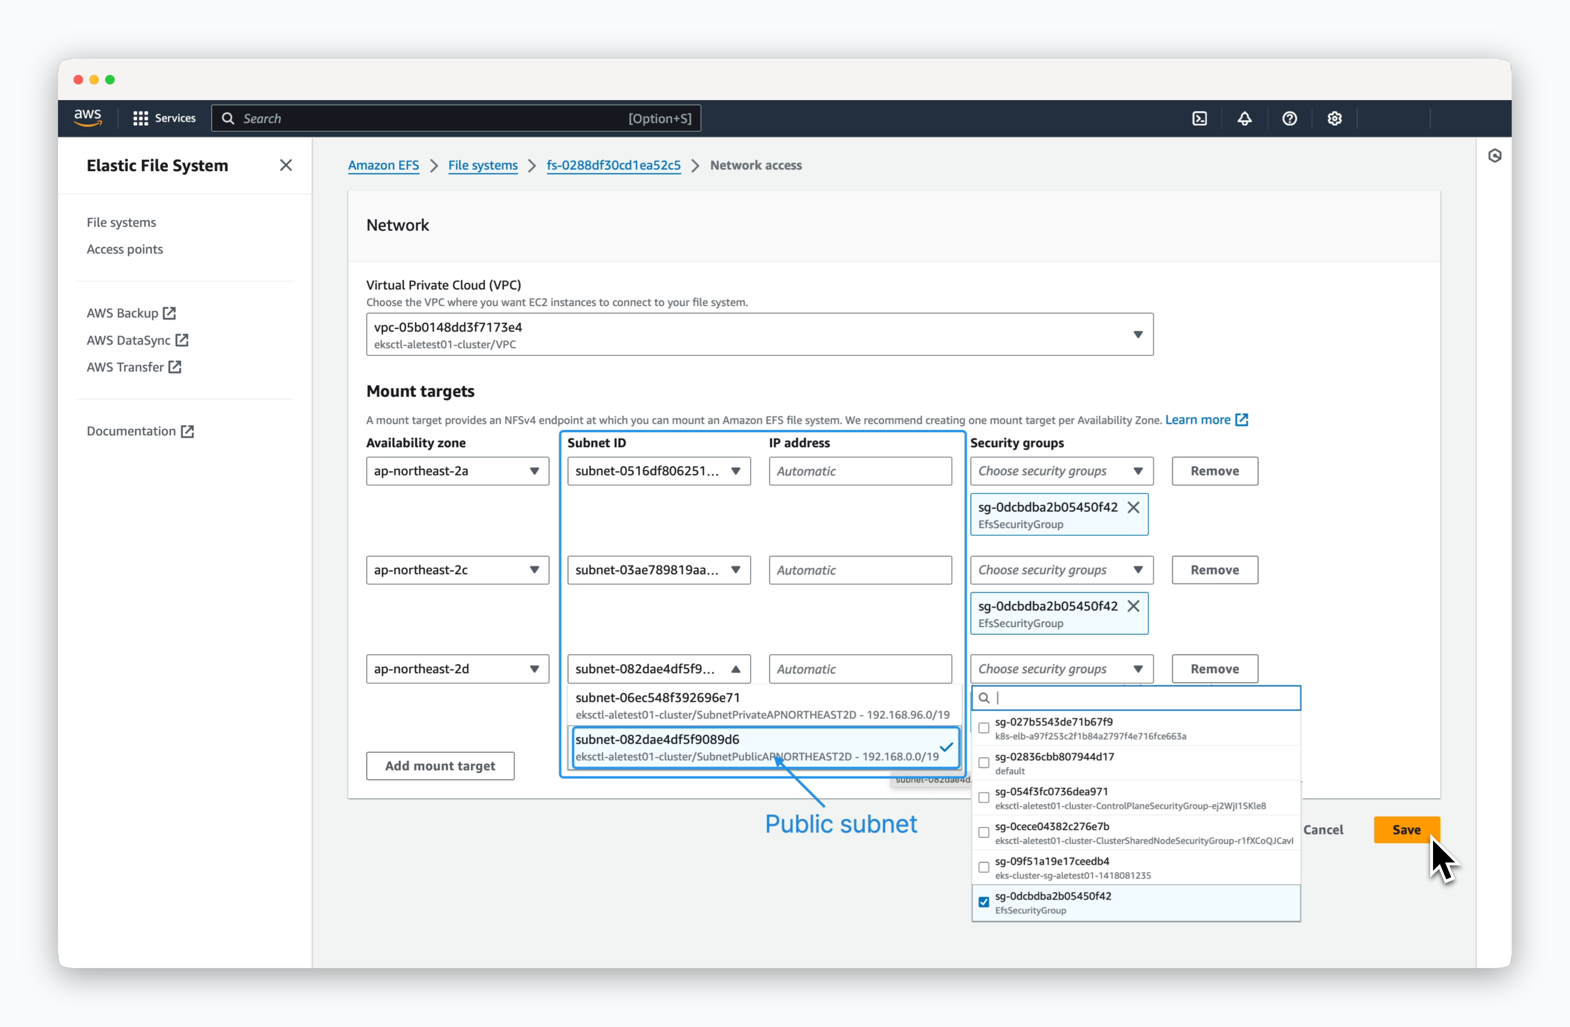Save the network access changes
The image size is (1570, 1027).
[1406, 830]
